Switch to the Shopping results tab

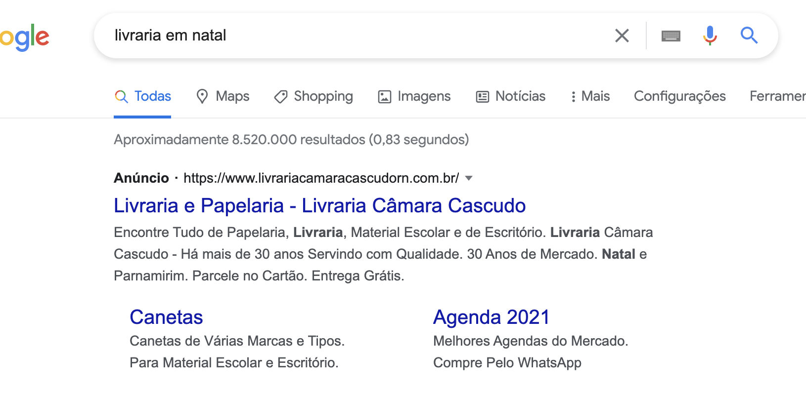coord(313,96)
